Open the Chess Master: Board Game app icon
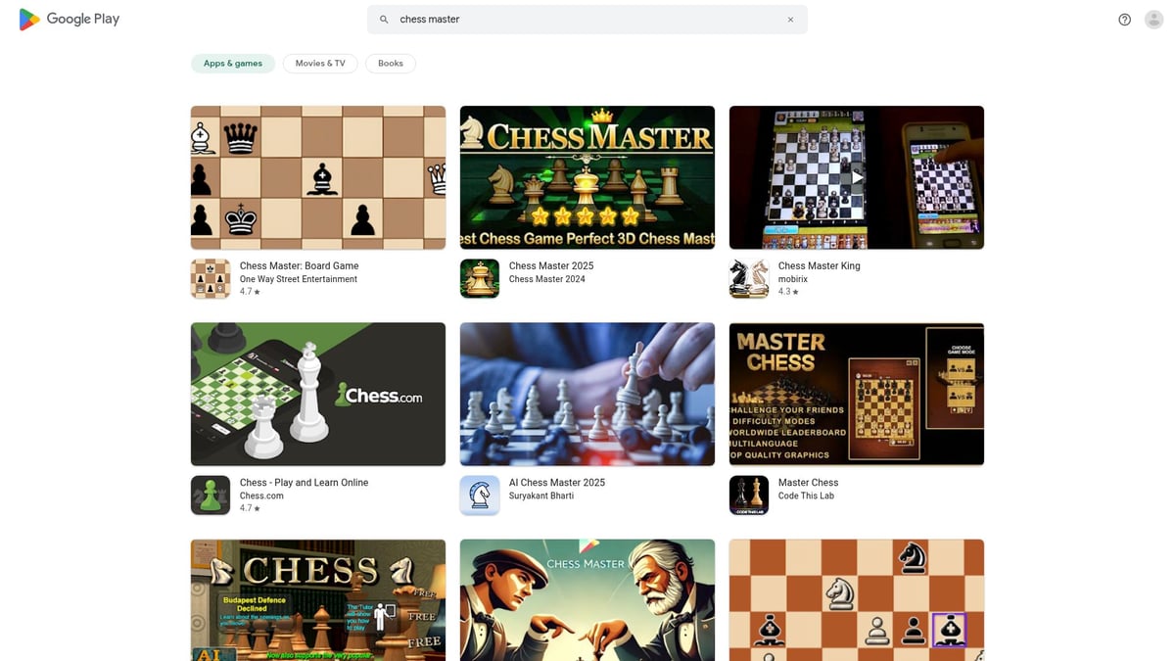 [x=210, y=277]
